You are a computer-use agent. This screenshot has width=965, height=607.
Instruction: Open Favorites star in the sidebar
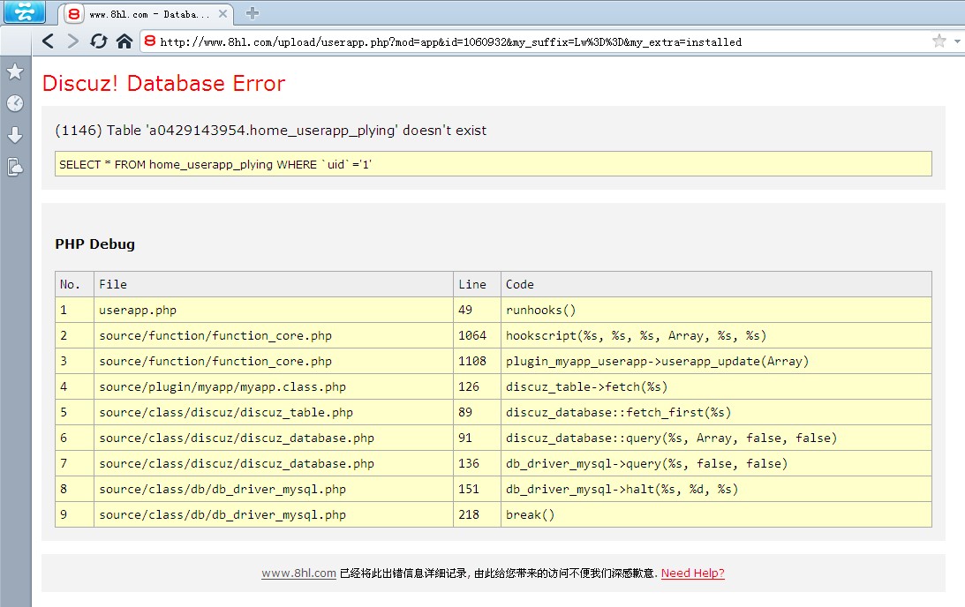15,72
